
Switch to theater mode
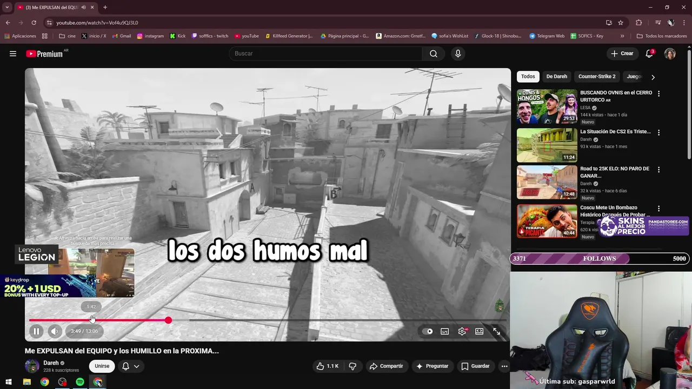[480, 331]
